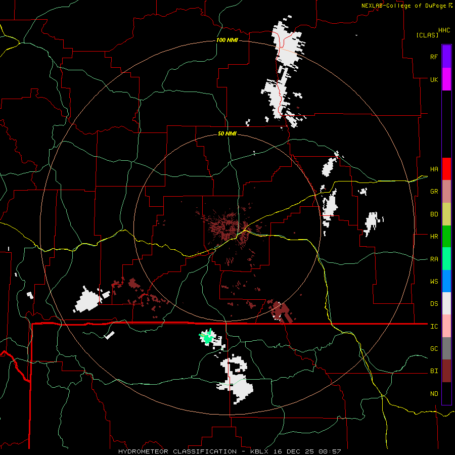Click the white DS legend swatch
The height and width of the screenshot is (455, 455).
click(x=446, y=303)
